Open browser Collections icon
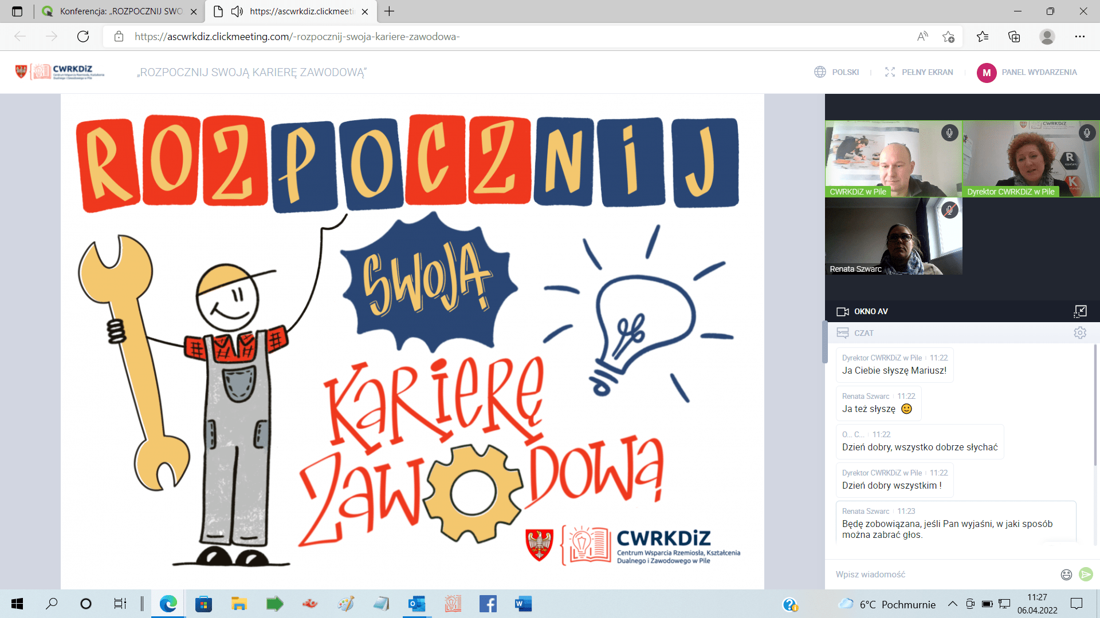The width and height of the screenshot is (1100, 618). [x=1014, y=37]
